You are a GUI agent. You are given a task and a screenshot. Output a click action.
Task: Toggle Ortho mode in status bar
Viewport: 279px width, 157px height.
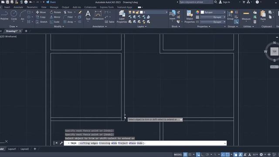pos(202,154)
